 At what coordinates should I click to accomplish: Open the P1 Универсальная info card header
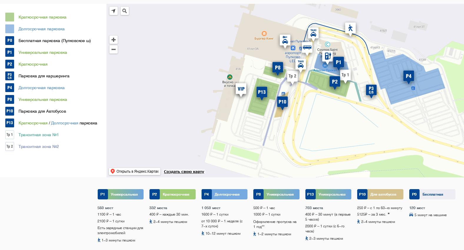(121, 194)
